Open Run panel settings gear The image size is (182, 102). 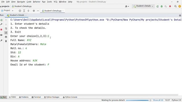click(x=180, y=15)
